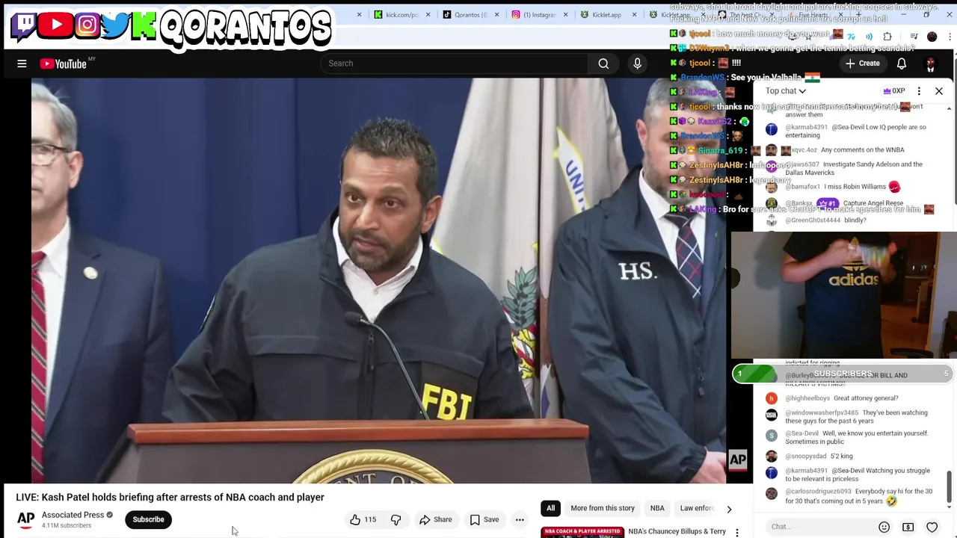Select the NBA filter chip
Viewport: 957px width, 538px height.
657,508
